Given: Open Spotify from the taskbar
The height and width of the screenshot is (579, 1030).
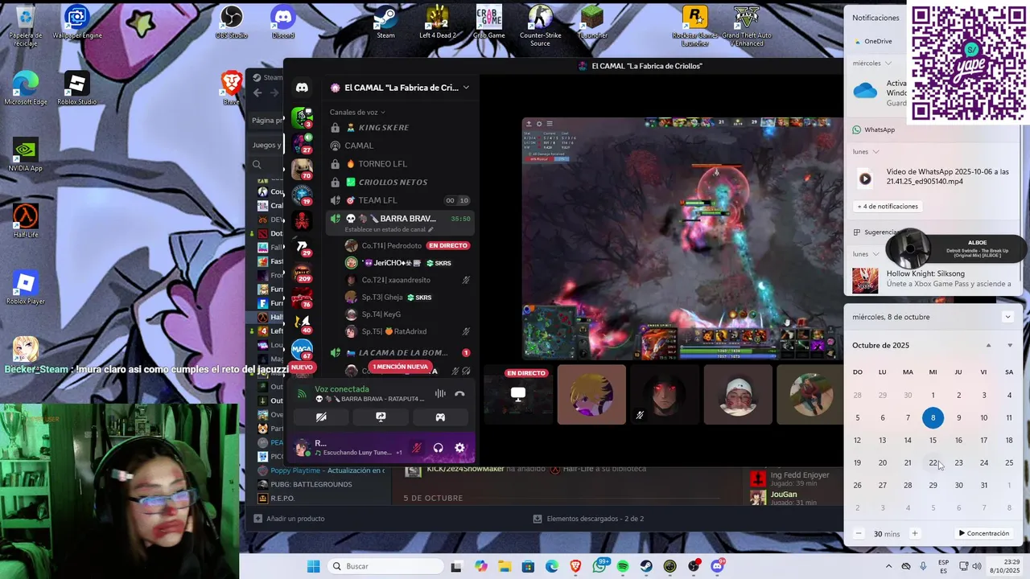Looking at the screenshot, I should [x=623, y=566].
